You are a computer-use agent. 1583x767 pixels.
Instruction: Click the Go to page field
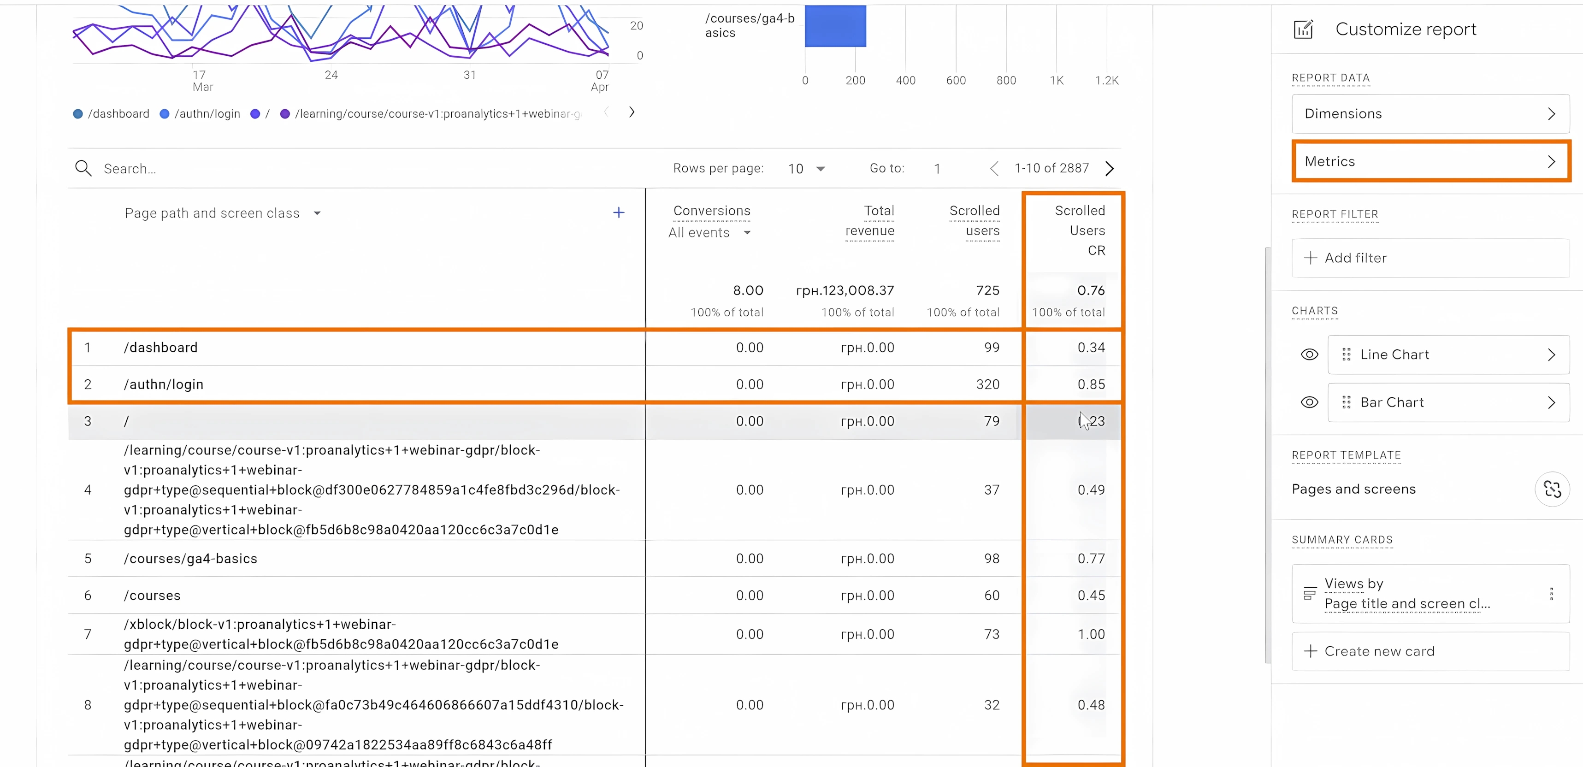(937, 169)
